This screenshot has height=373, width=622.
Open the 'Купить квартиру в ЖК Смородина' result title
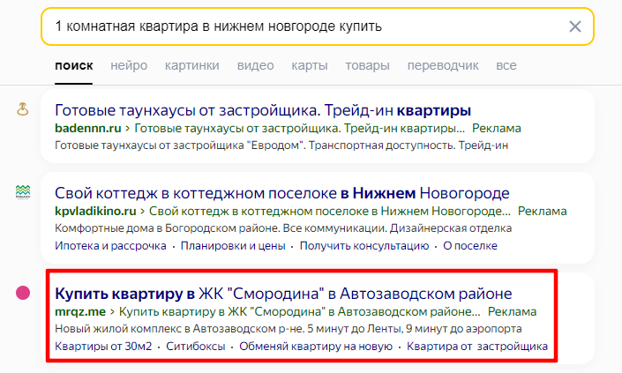(283, 294)
